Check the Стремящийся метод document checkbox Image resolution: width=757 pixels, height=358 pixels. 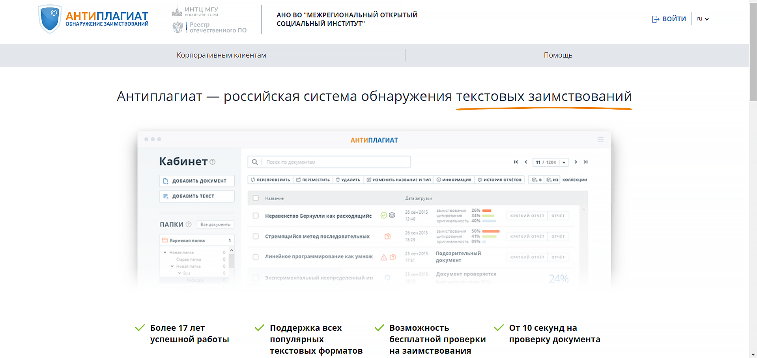[256, 237]
